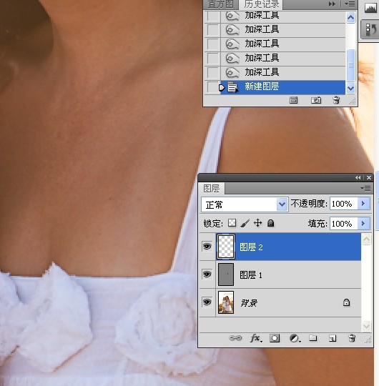379x386 pixels.
Task: Click the History panel scrollbar thumb
Action: point(350,65)
